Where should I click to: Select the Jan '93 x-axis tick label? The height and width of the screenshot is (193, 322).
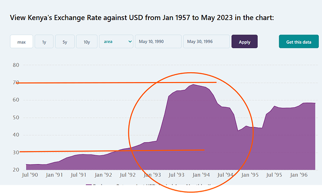pos(153,176)
